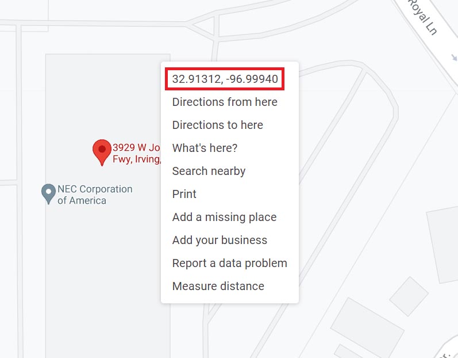Screen dimensions: 458x358
Task: Open NEC Corporation of America label
Action: pyautogui.click(x=95, y=195)
